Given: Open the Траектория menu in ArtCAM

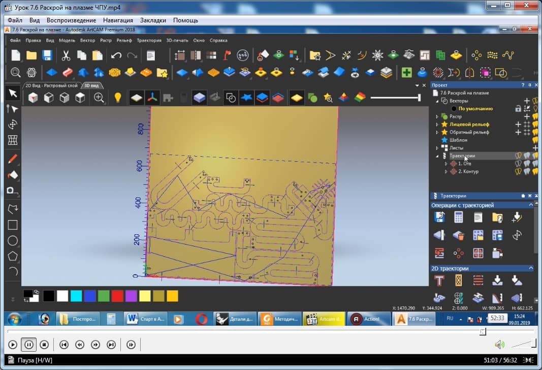Looking at the screenshot, I should (149, 40).
